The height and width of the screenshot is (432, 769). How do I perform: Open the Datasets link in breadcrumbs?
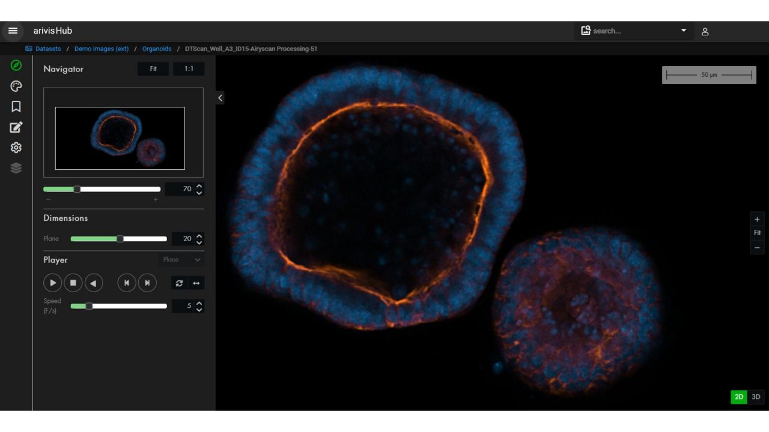47,49
